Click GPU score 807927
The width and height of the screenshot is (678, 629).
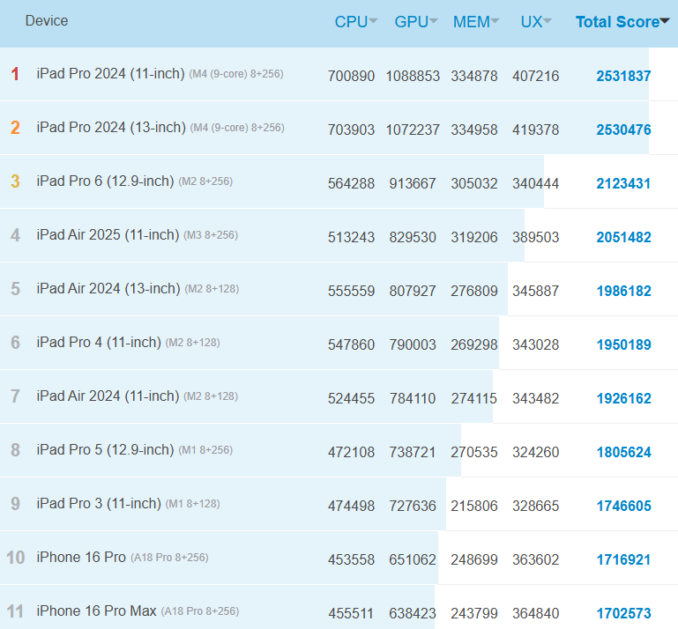click(x=413, y=292)
